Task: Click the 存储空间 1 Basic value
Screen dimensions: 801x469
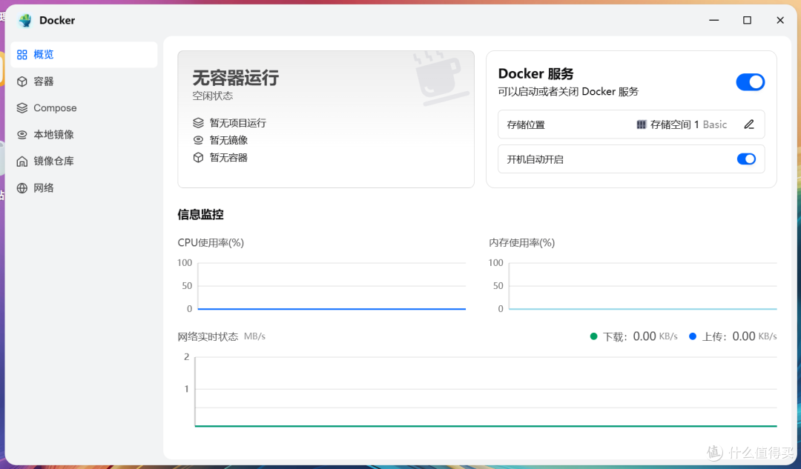Action: [x=688, y=124]
